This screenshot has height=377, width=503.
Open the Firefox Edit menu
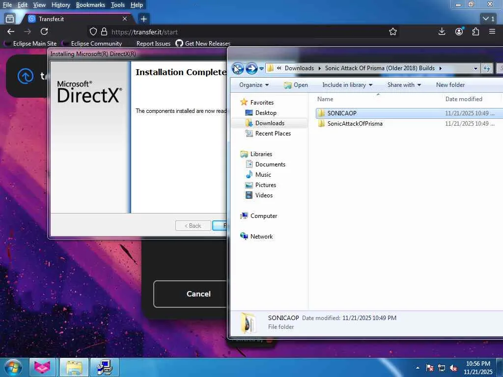22,5
